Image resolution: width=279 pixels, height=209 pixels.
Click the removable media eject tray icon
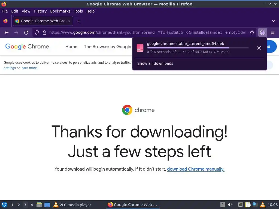click(x=223, y=205)
